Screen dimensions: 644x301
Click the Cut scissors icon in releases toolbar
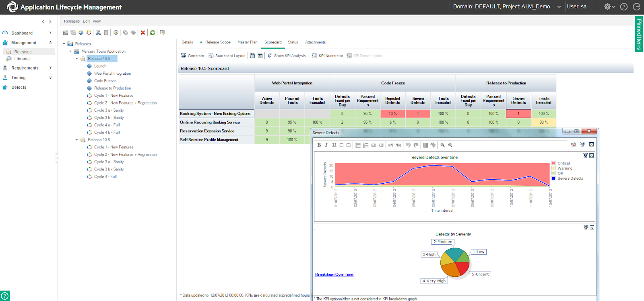point(98,33)
